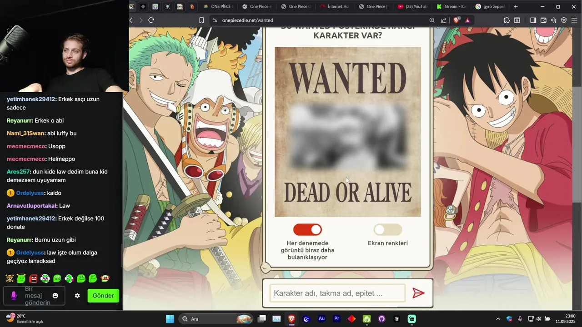This screenshot has height=327, width=582.
Task: Open chat settings gear icon
Action: pos(77,296)
